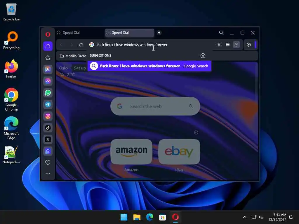
Task: Open the music player sidebar icon
Action: click(x=48, y=151)
